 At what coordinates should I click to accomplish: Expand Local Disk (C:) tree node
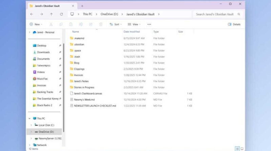click(x=31, y=125)
